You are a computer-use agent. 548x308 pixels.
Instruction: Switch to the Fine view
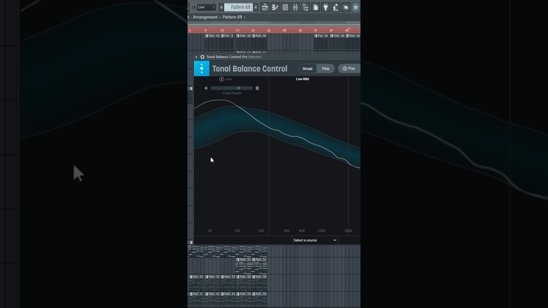click(x=326, y=68)
